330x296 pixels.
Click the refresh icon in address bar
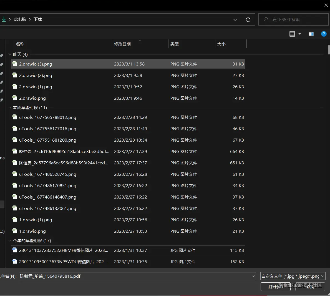coord(248,20)
